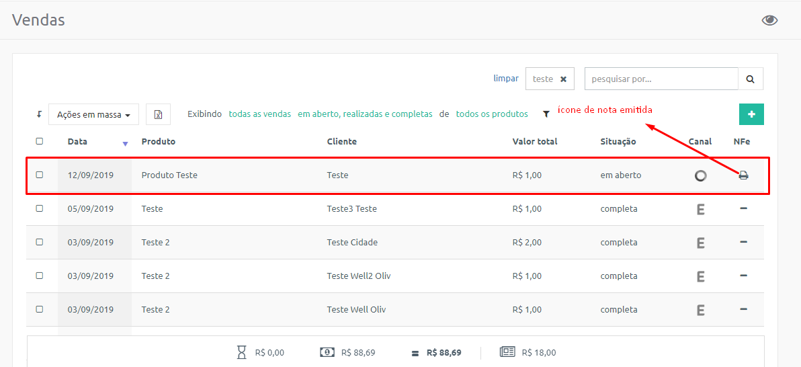Click the 'teste' filter tag text
The image size is (801, 367).
pyautogui.click(x=543, y=79)
